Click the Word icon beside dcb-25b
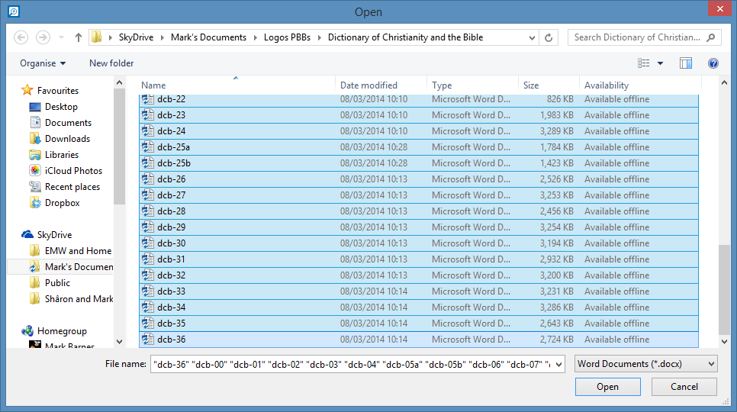Screen dimensions: 737x412 148,163
